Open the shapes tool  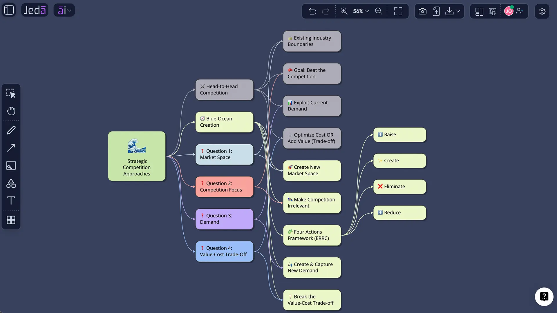11,183
